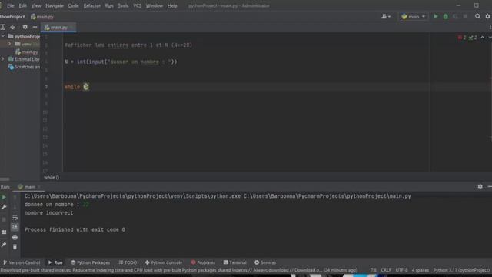Click the 4 spaces indent setting
The width and height of the screenshot is (492, 277).
421,270
